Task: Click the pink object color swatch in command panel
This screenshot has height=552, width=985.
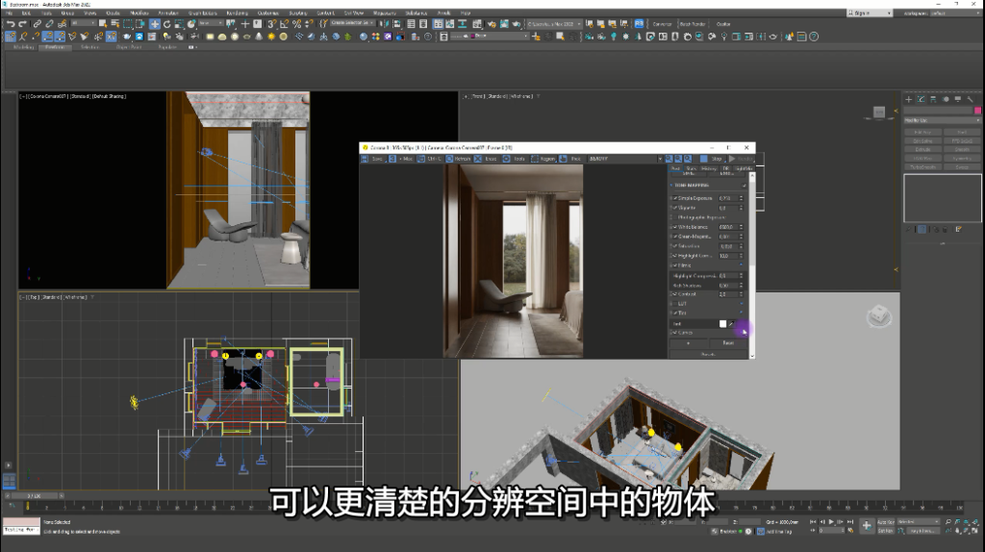Action: (x=977, y=111)
